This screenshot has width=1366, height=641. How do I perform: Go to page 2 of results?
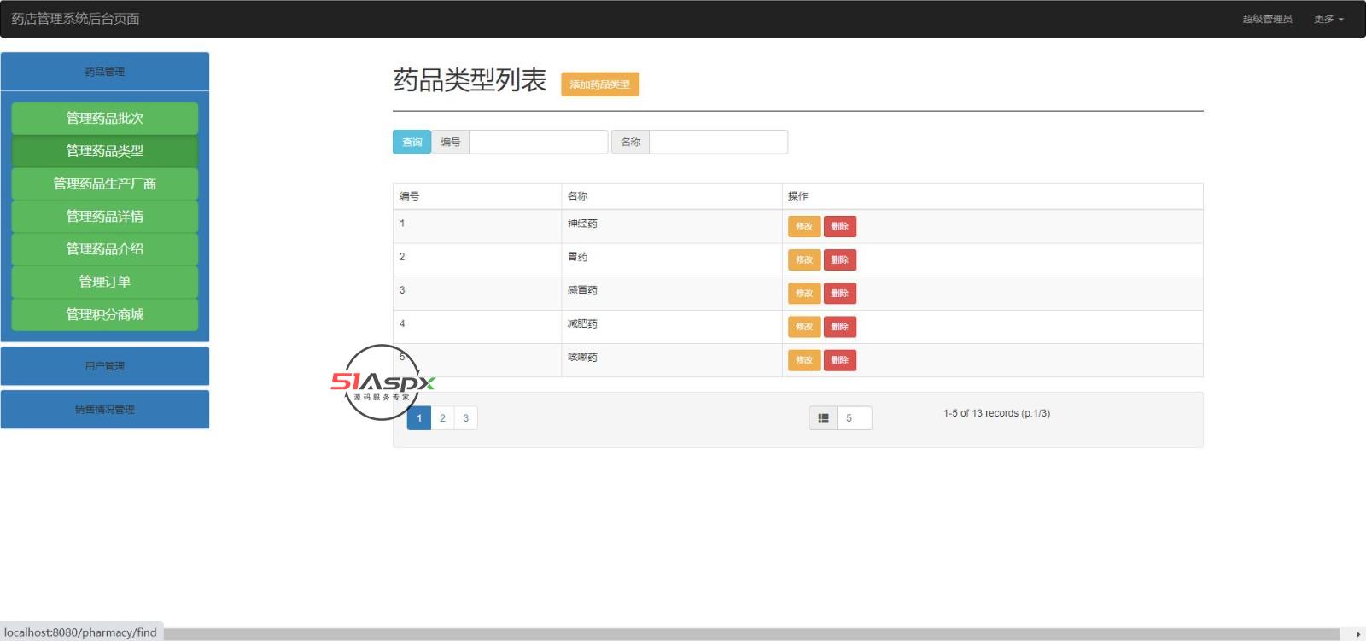coord(442,418)
